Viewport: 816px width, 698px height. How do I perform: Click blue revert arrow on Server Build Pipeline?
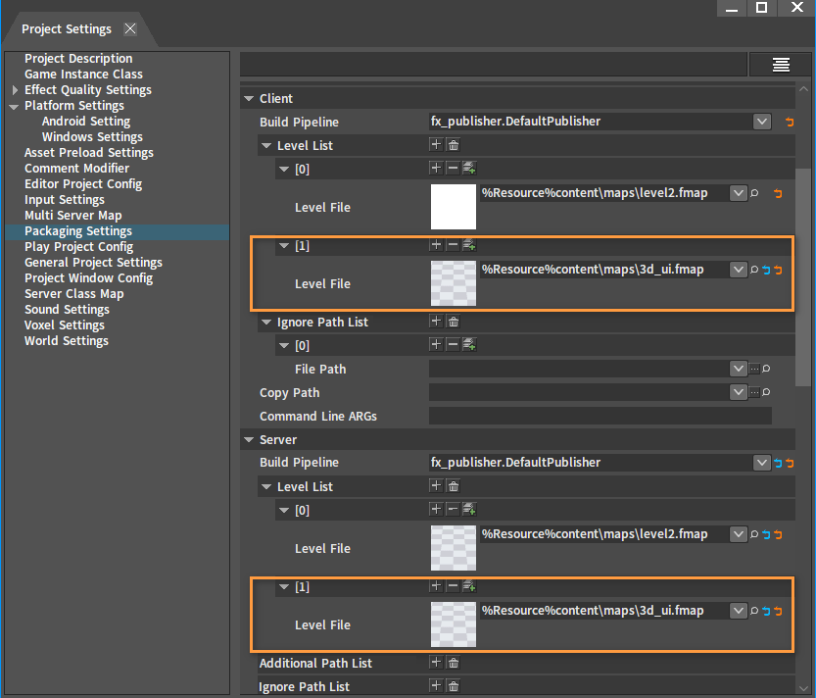coord(778,463)
